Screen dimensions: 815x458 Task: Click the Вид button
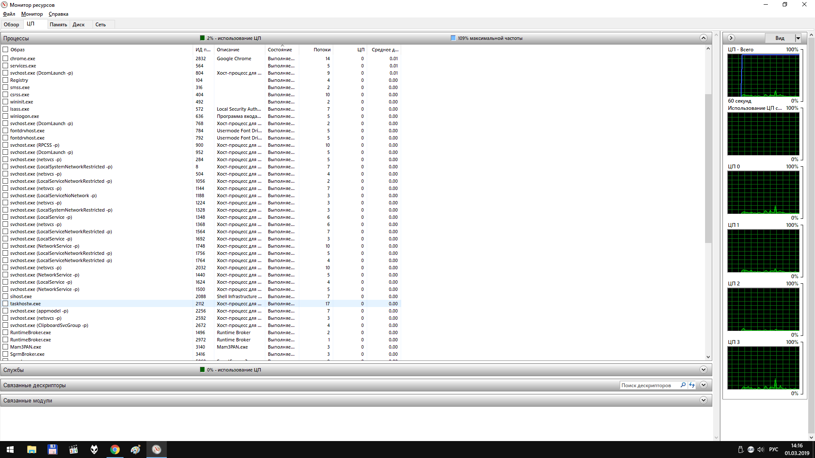click(780, 38)
